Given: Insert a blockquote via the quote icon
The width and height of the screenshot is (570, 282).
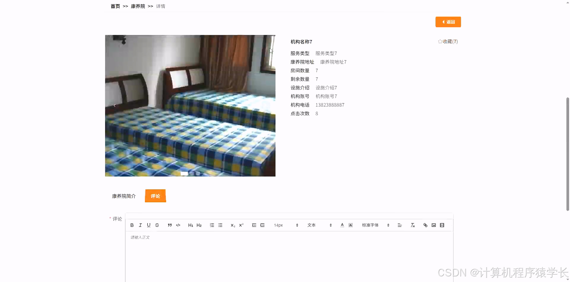Looking at the screenshot, I should point(170,225).
